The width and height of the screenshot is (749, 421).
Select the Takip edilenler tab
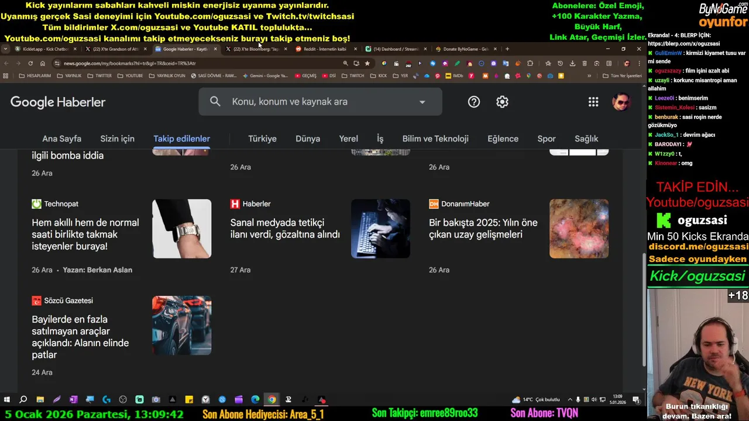[x=181, y=139]
